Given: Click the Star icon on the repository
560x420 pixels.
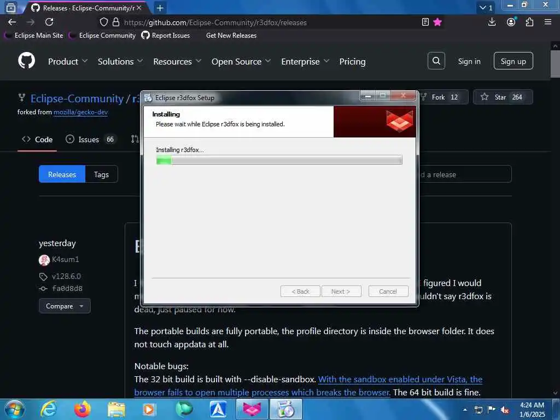Looking at the screenshot, I should (485, 97).
